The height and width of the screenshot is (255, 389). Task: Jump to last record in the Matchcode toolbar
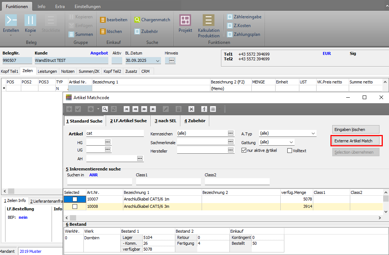coord(153,109)
